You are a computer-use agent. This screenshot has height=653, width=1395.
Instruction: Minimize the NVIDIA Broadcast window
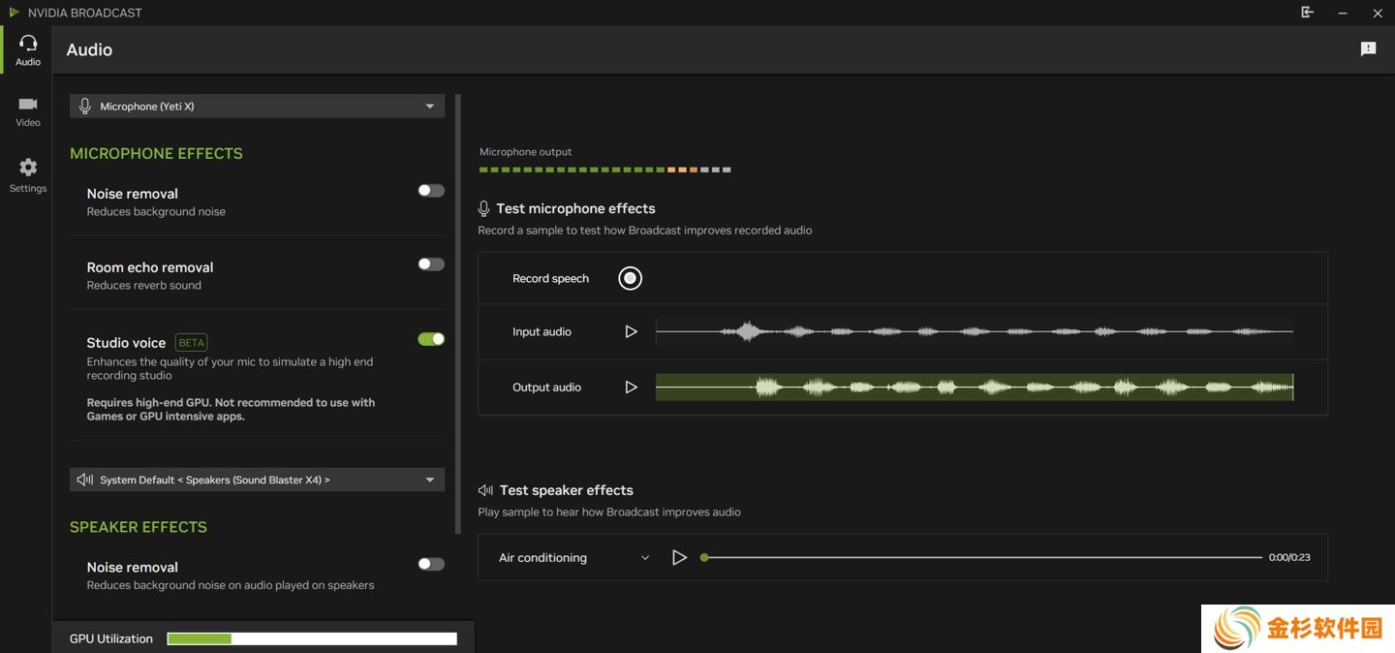1343,13
